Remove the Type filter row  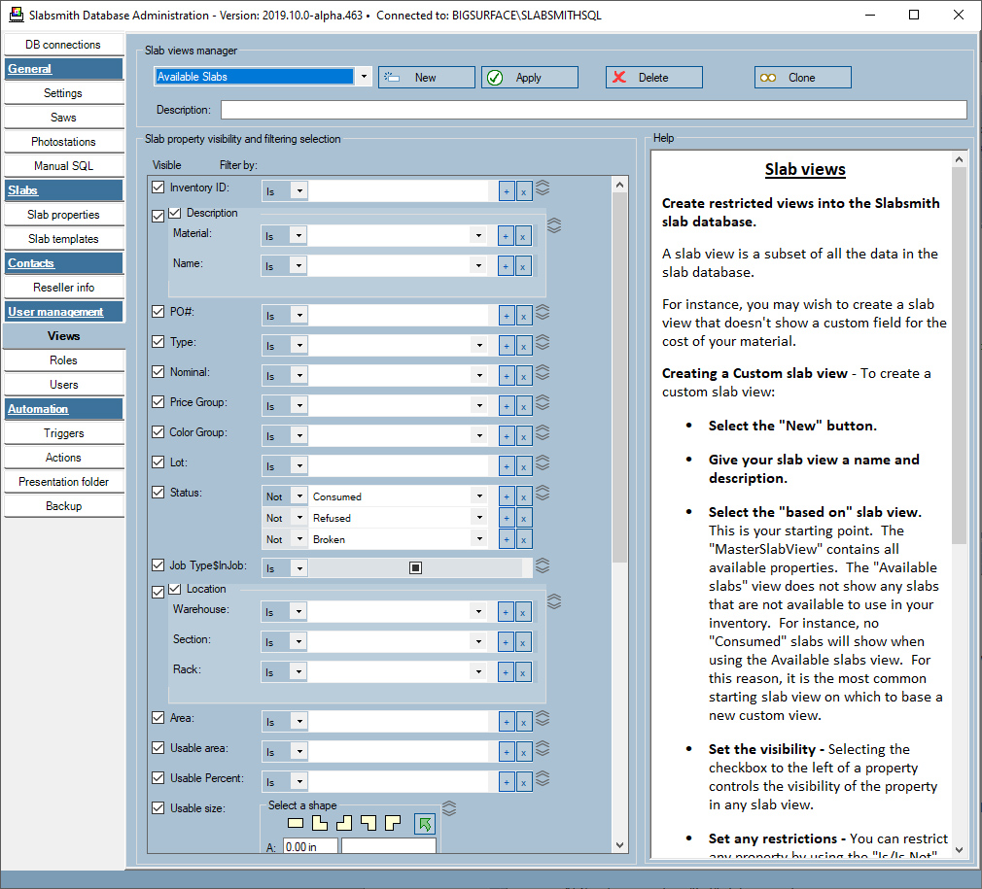tap(523, 346)
